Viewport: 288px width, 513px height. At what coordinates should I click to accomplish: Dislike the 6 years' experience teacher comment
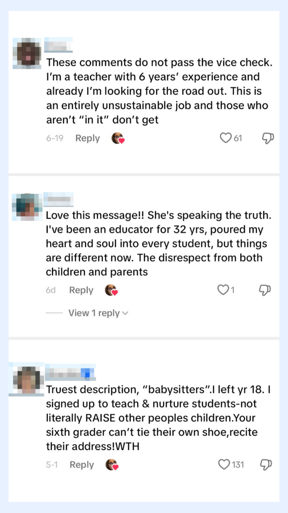[x=267, y=138]
